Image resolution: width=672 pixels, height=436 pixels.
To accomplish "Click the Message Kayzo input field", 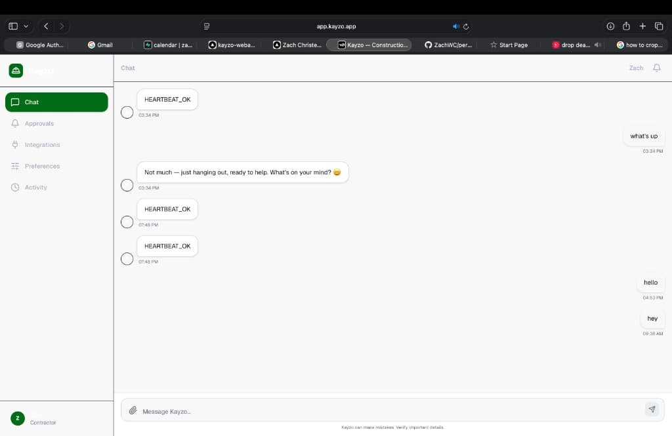I will (x=328, y=410).
